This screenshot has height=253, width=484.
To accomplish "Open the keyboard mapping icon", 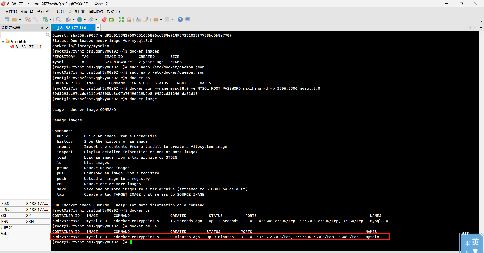I will click(138, 20).
